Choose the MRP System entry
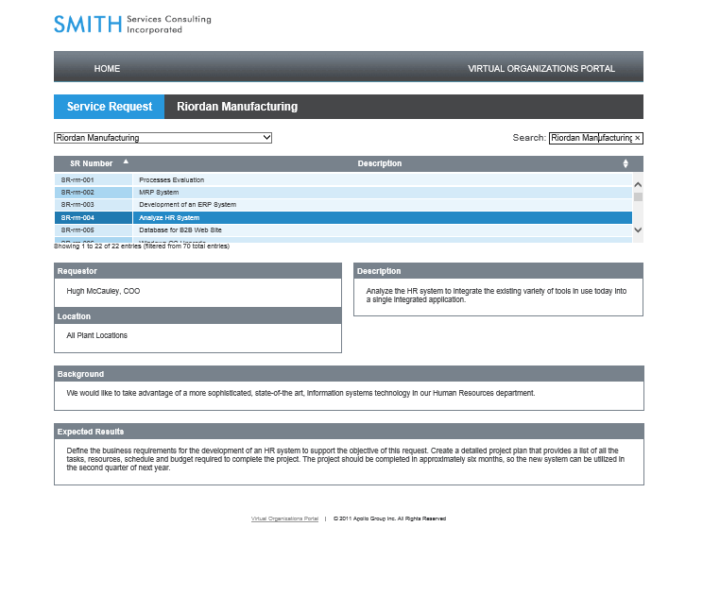Screen dimensions: 720x595 [383, 193]
